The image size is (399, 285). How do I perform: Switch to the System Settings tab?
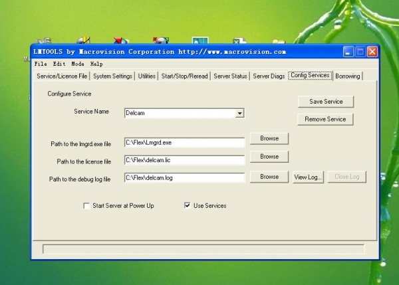[112, 76]
